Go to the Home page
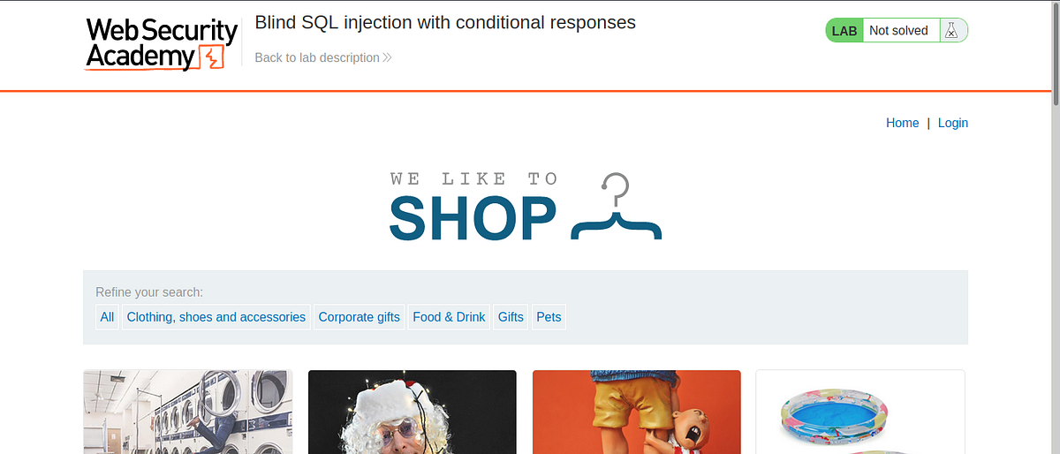 (x=902, y=123)
